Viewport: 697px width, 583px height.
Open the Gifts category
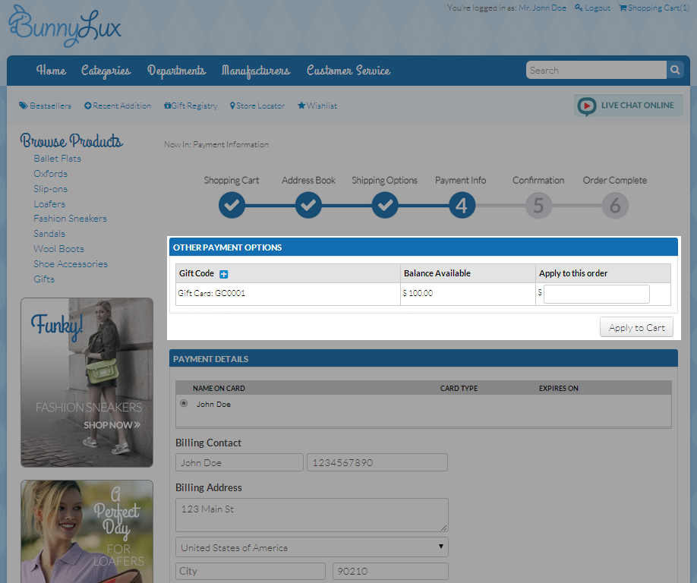click(x=44, y=279)
